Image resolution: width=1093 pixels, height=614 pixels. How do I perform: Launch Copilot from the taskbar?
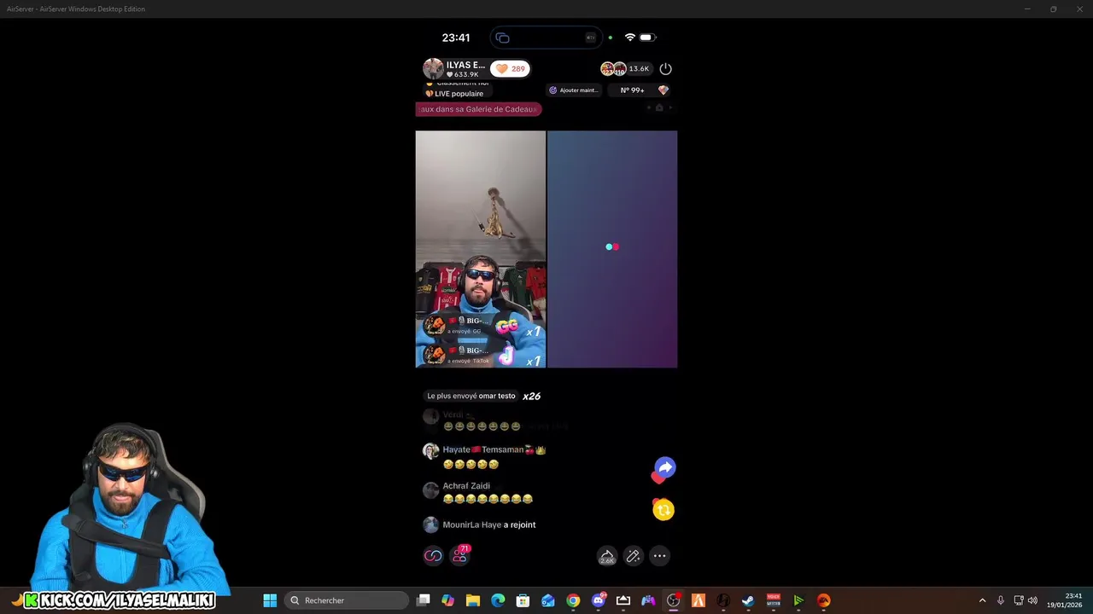click(x=448, y=600)
